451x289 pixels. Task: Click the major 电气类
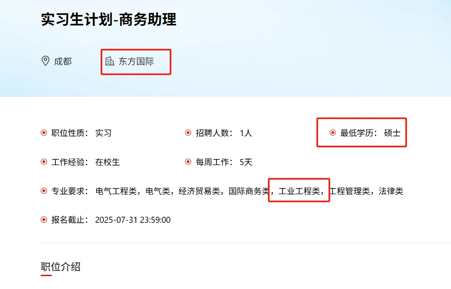click(x=158, y=191)
